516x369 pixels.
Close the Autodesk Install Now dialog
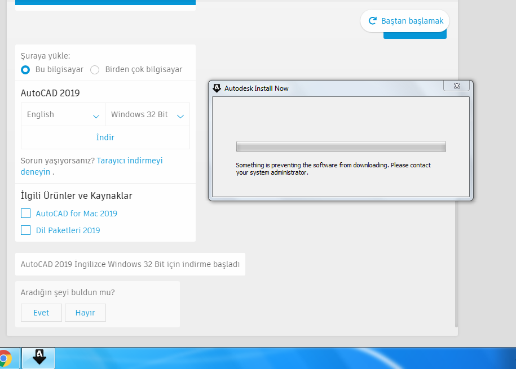pyautogui.click(x=457, y=86)
